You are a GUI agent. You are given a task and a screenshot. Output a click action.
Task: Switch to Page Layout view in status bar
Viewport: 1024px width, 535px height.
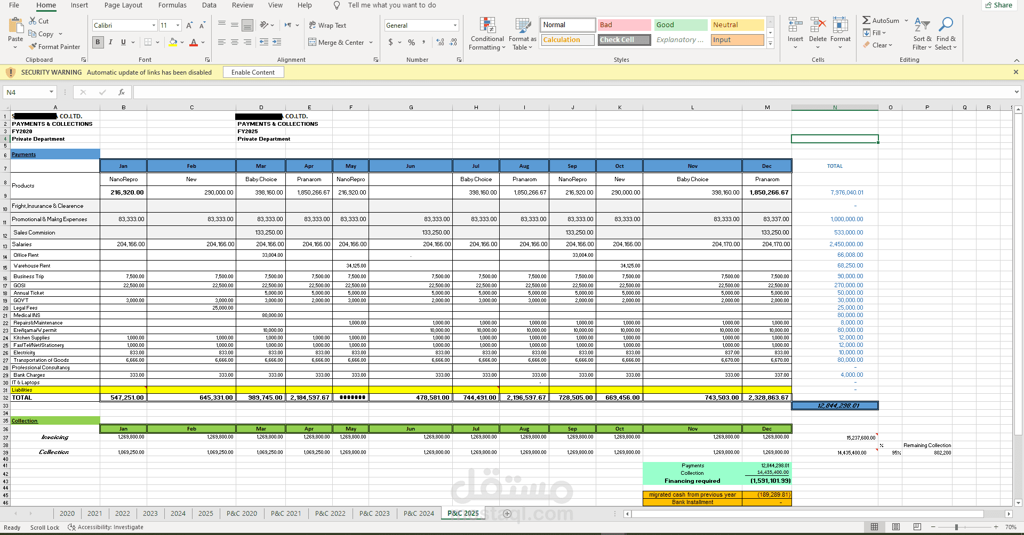tap(896, 527)
